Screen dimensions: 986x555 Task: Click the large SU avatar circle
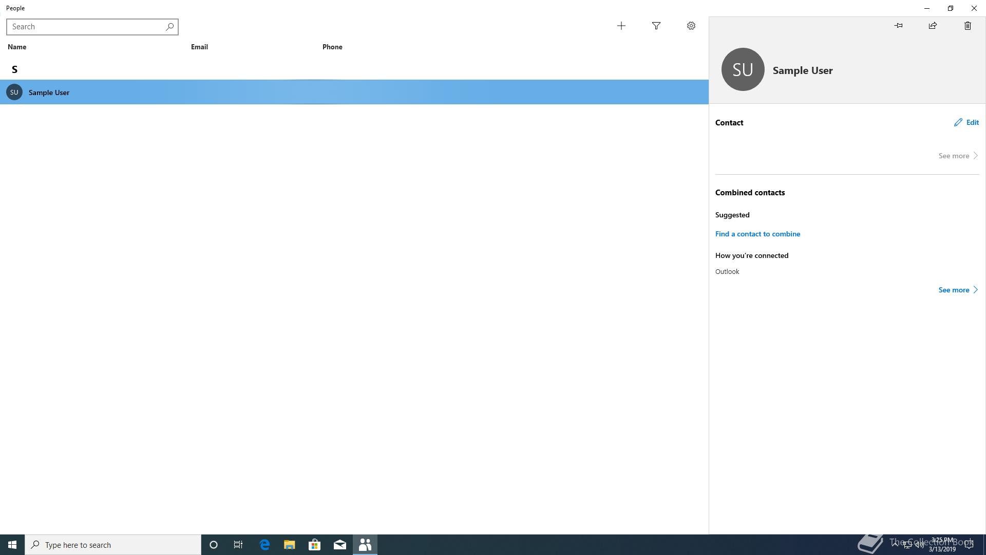[743, 69]
